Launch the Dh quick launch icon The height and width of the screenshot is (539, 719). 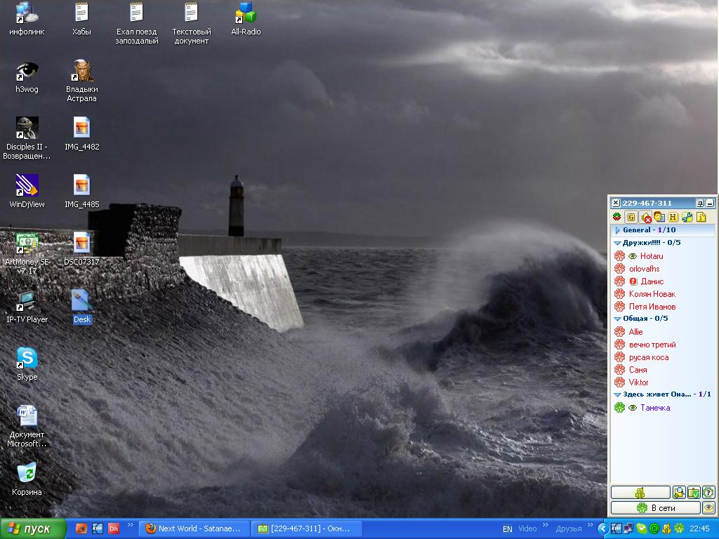(113, 528)
